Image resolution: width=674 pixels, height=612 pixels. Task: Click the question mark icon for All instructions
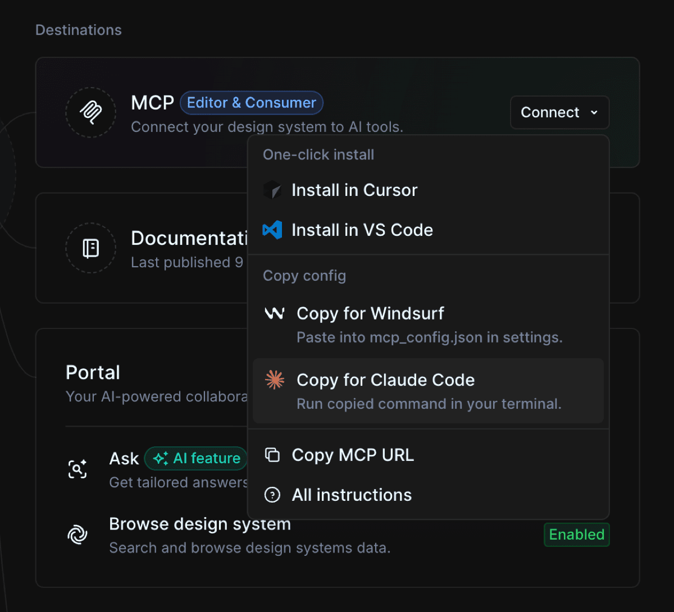point(272,495)
